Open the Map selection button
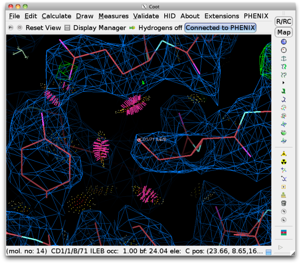301x264 pixels. (284, 32)
